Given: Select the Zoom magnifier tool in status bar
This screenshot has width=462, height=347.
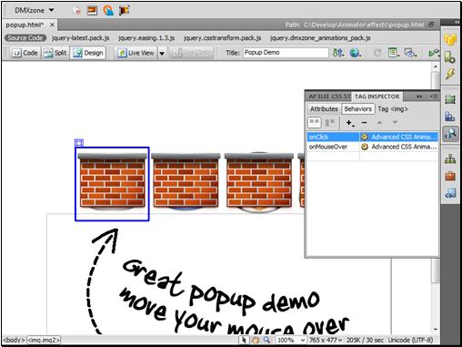Looking at the screenshot, I should click(x=266, y=340).
